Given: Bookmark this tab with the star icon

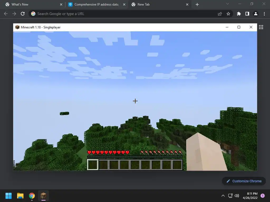Looking at the screenshot, I should coord(228,14).
